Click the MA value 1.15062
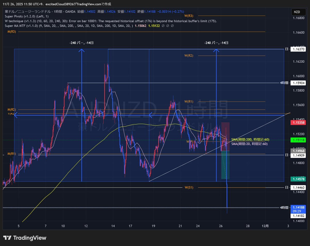This screenshot has height=246, width=310. [x=141, y=26]
